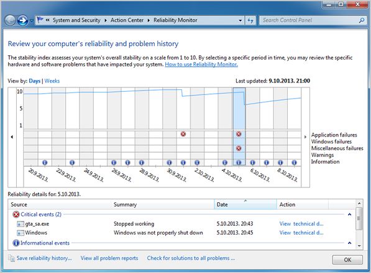Viewport: 371px width, 273px height.
Task: Collapse the Informational events group
Action: (349, 243)
